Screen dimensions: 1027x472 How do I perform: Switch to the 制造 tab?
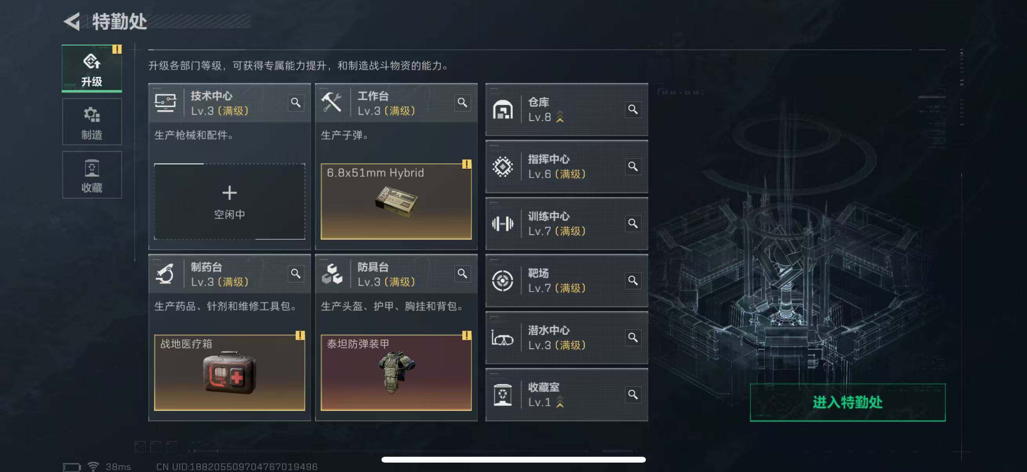coord(92,122)
